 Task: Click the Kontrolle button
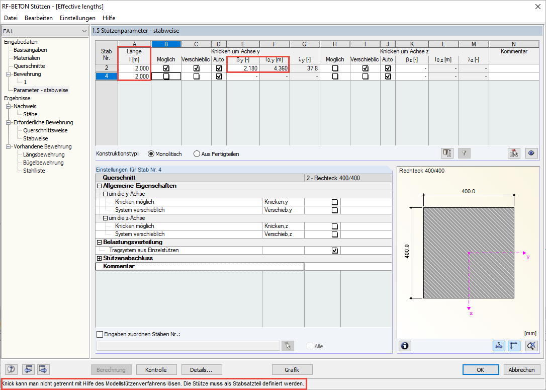coord(156,370)
